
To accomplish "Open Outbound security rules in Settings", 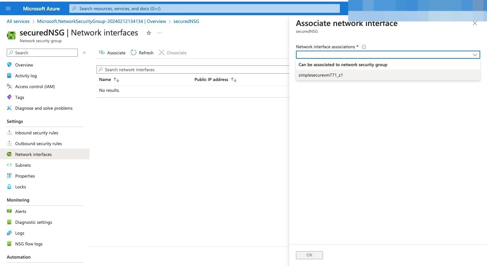I will pos(39,143).
